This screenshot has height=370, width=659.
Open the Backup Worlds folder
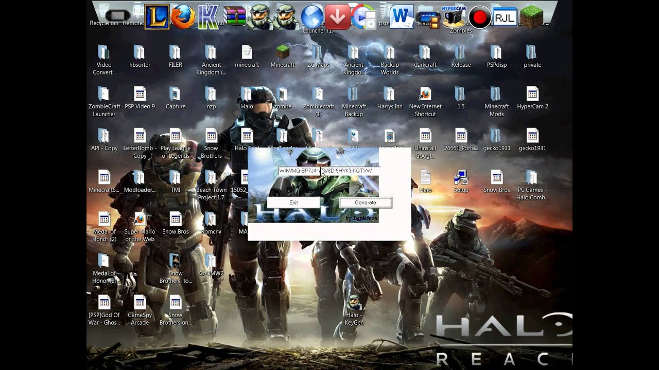point(390,60)
